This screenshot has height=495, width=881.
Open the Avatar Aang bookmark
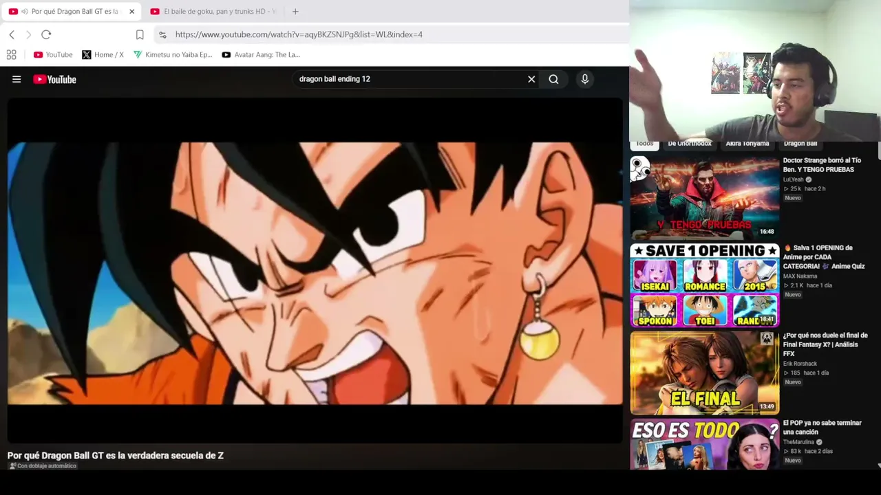tap(261, 54)
